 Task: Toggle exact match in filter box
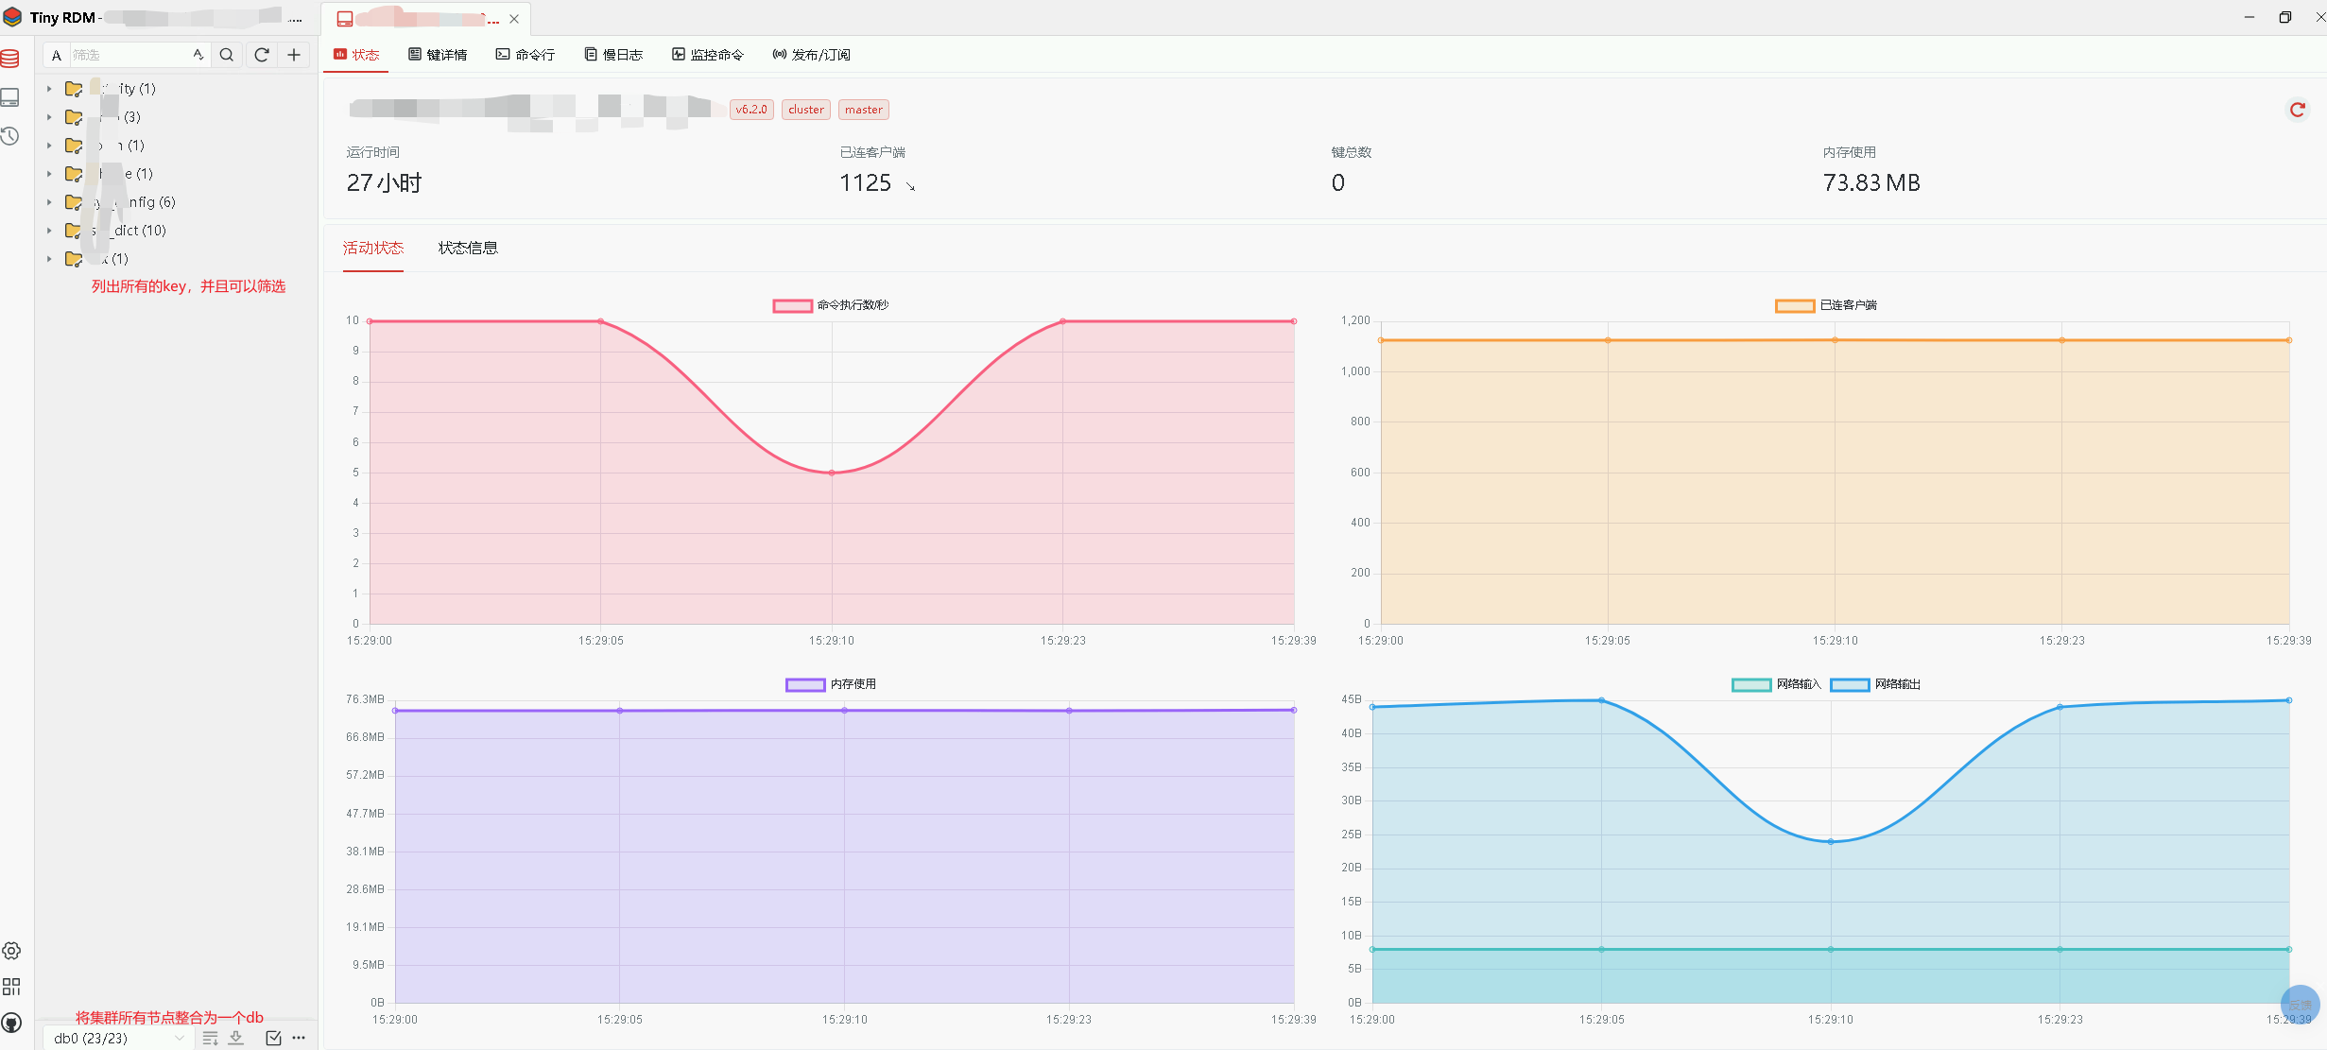[x=198, y=55]
